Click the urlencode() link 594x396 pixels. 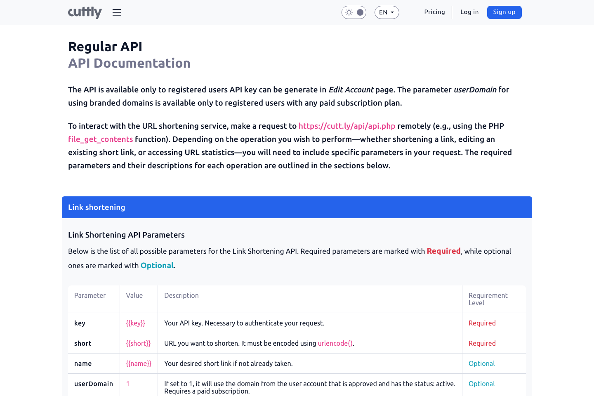pyautogui.click(x=335, y=343)
